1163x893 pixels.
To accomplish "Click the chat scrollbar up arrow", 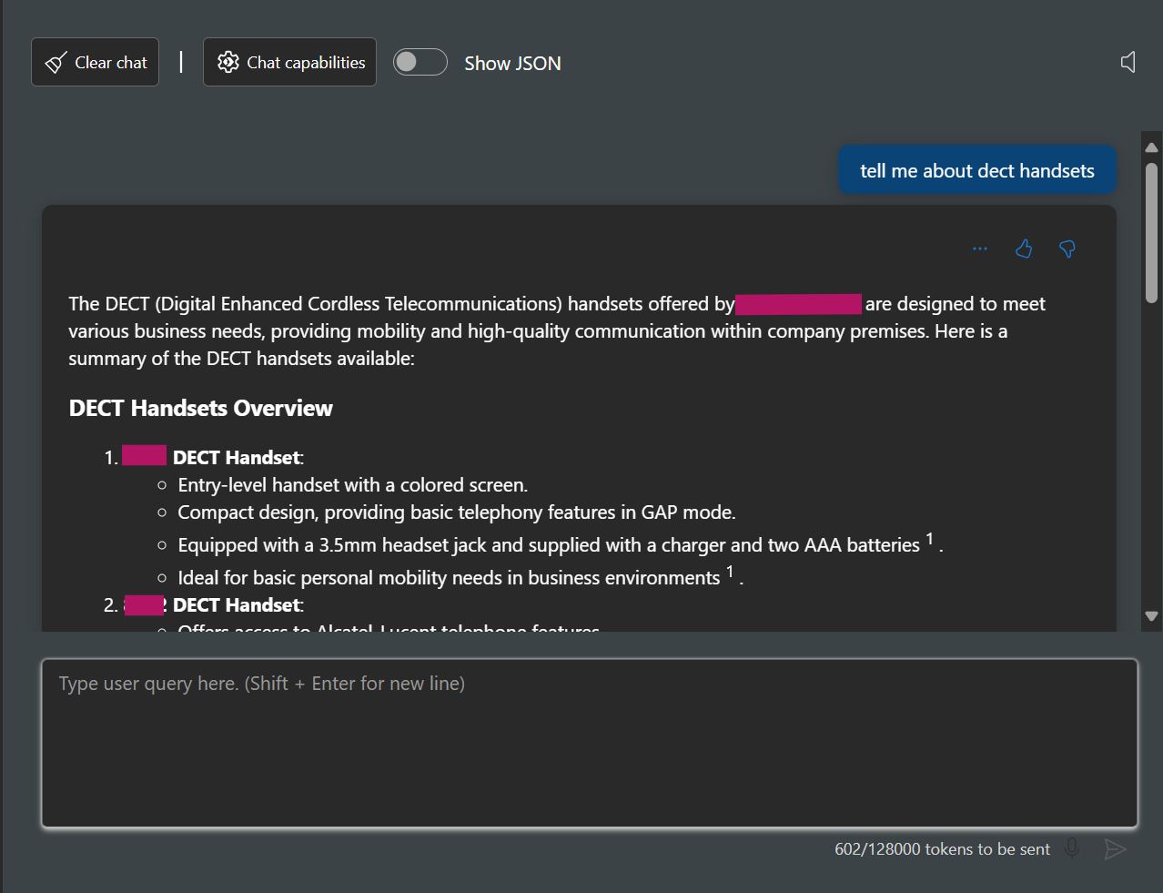I will coord(1151,147).
